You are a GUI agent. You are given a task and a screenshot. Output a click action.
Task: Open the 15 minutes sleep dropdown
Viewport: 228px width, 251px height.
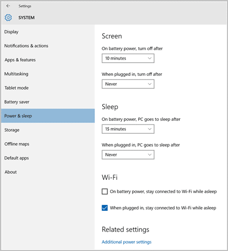click(128, 129)
